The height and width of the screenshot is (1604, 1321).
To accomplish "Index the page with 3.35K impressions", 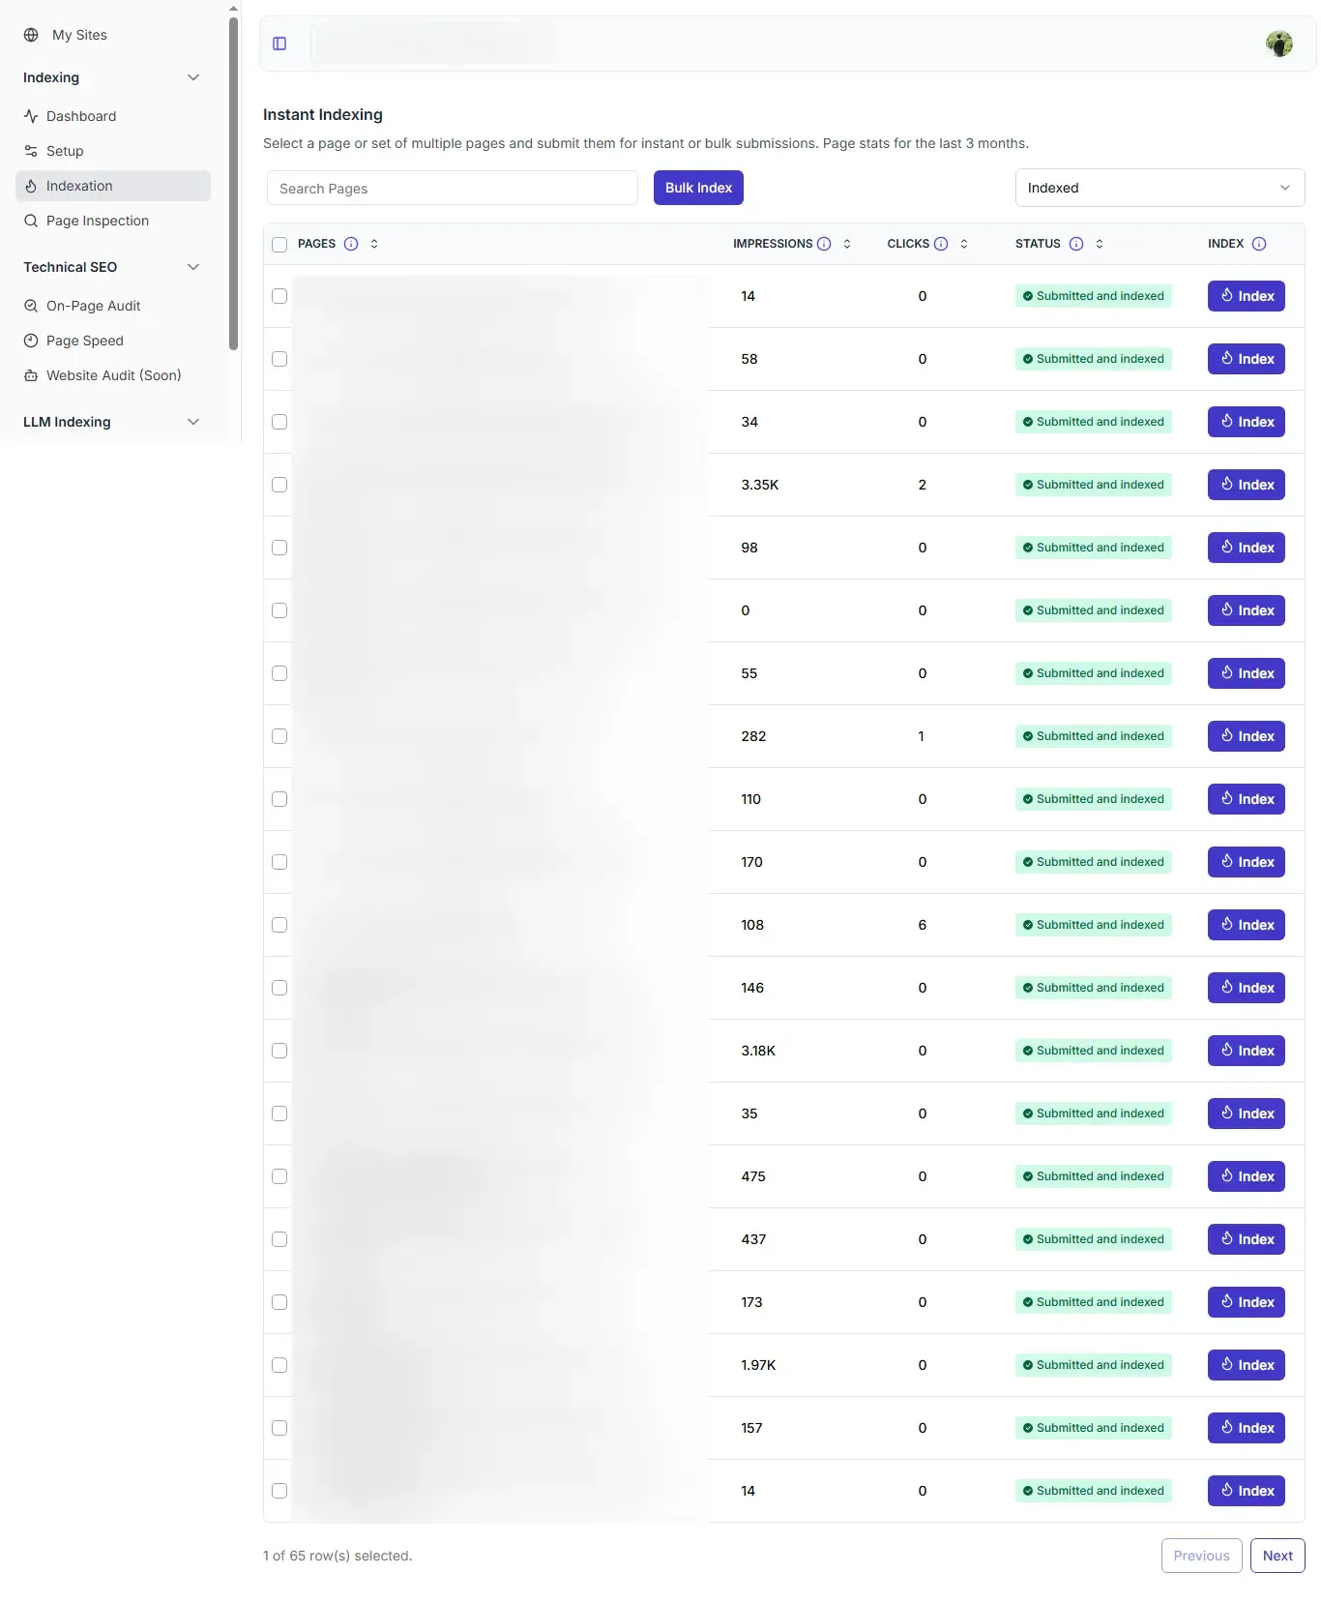I will pyautogui.click(x=1246, y=485).
